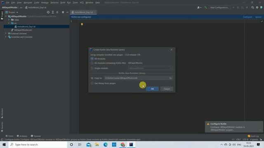Open the Tools menu
Image resolution: width=264 pixels, height=148 pixels.
75,2
